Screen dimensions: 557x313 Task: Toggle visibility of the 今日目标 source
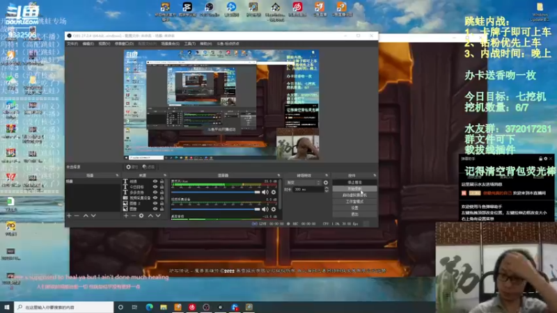pyautogui.click(x=155, y=186)
